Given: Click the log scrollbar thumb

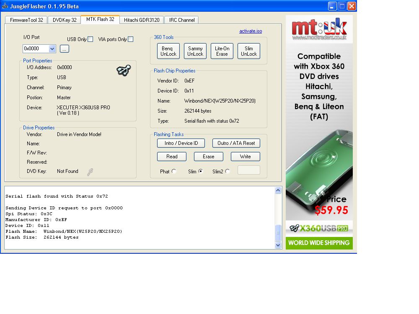Looking at the screenshot, I should click(278, 233).
